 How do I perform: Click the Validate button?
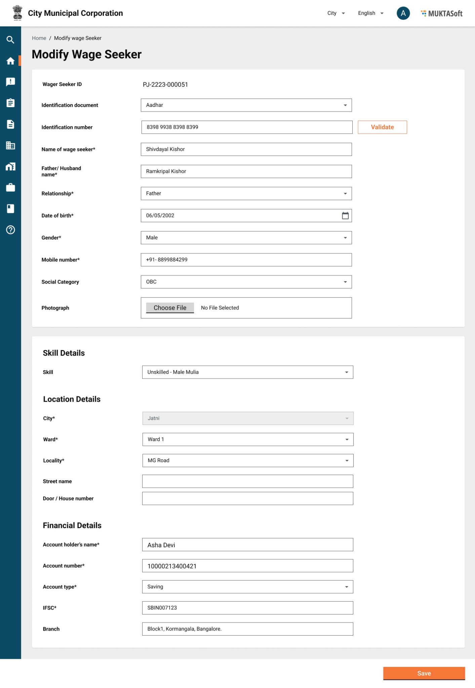click(382, 127)
